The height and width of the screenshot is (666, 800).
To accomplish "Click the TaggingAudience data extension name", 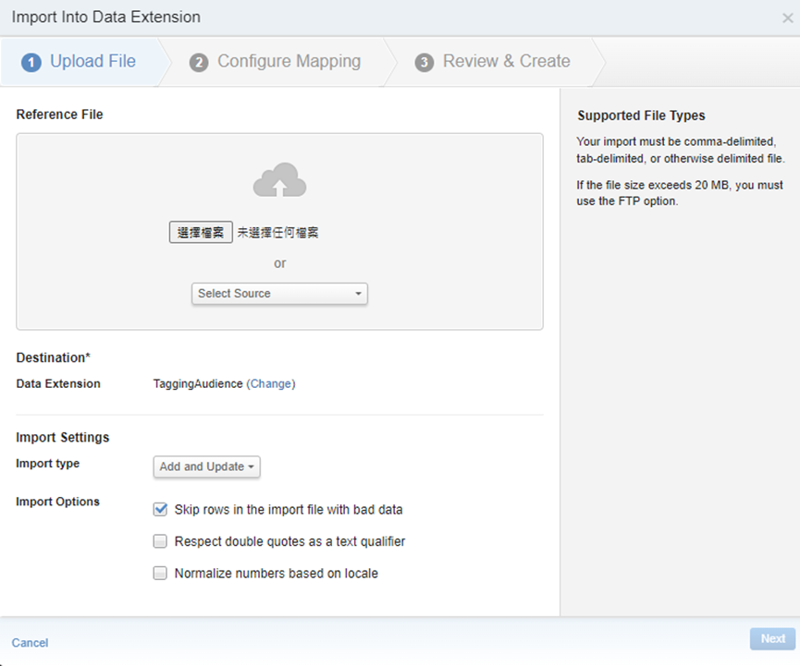I will click(198, 383).
